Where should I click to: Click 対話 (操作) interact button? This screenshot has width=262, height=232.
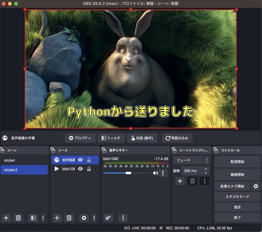point(142,138)
